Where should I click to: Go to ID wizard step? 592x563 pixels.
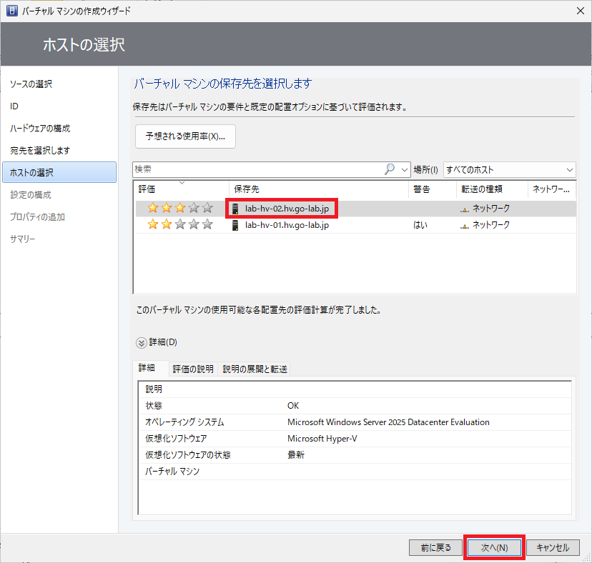click(x=14, y=106)
